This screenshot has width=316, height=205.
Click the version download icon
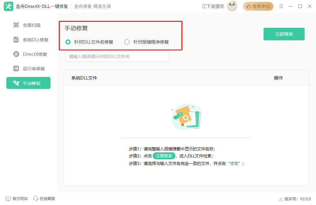(281, 199)
